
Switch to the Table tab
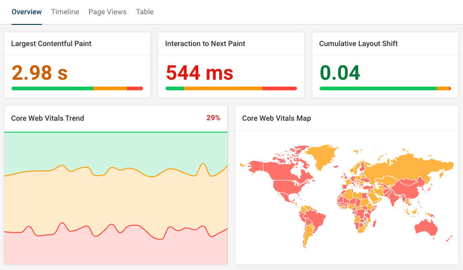pyautogui.click(x=145, y=12)
